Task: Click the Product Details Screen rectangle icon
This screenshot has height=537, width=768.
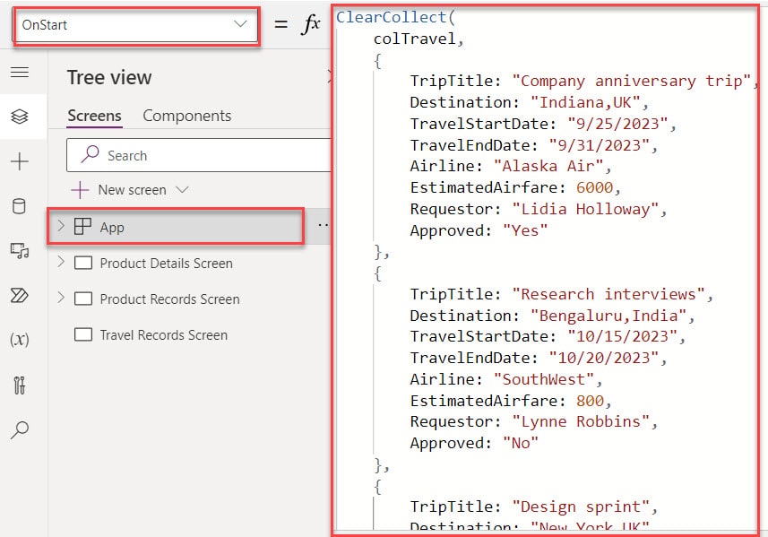Action: [82, 263]
